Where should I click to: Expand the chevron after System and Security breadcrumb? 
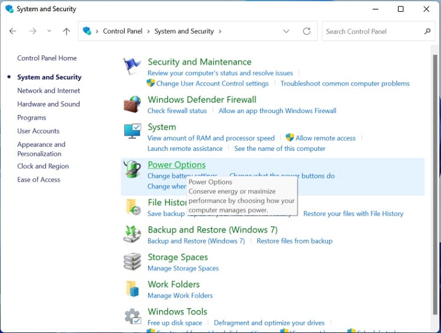coord(220,31)
